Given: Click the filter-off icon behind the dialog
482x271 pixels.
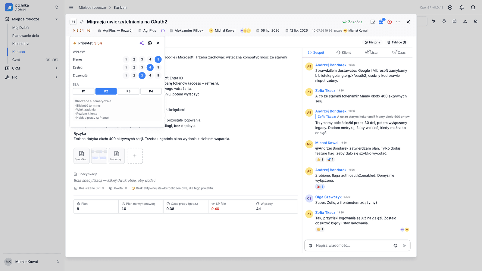Looking at the screenshot, I should pyautogui.click(x=433, y=21).
